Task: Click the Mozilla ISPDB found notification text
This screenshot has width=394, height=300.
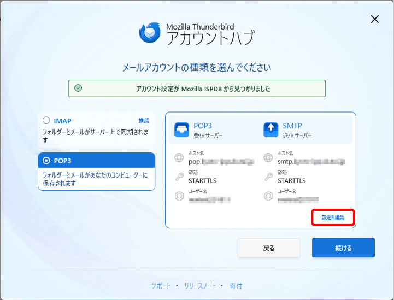Action: (x=203, y=89)
